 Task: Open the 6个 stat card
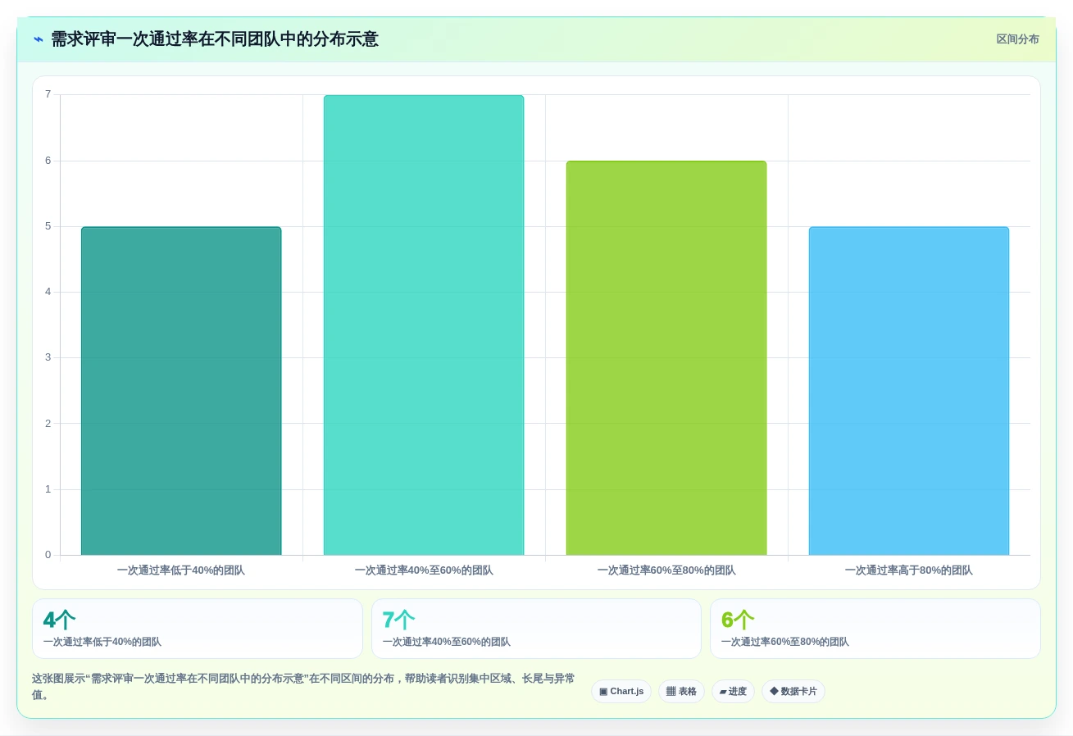tap(875, 629)
